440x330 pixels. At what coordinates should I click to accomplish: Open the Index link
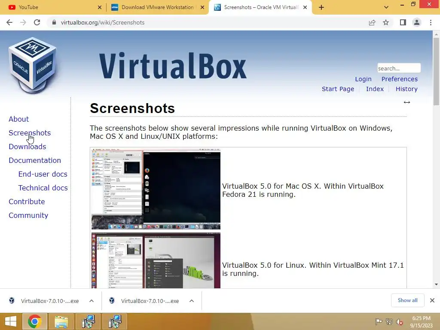pyautogui.click(x=375, y=89)
